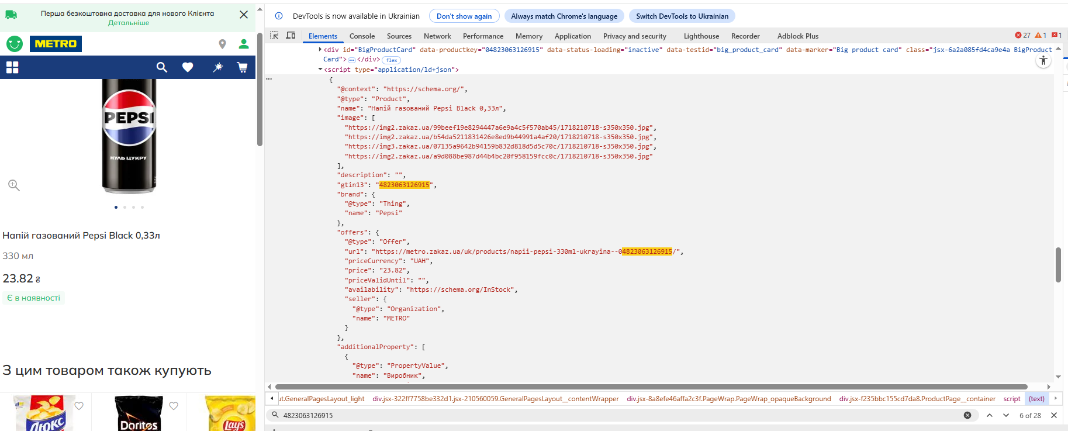
Task: Click the right arrow of horizontal scrollbar
Action: pos(1049,387)
